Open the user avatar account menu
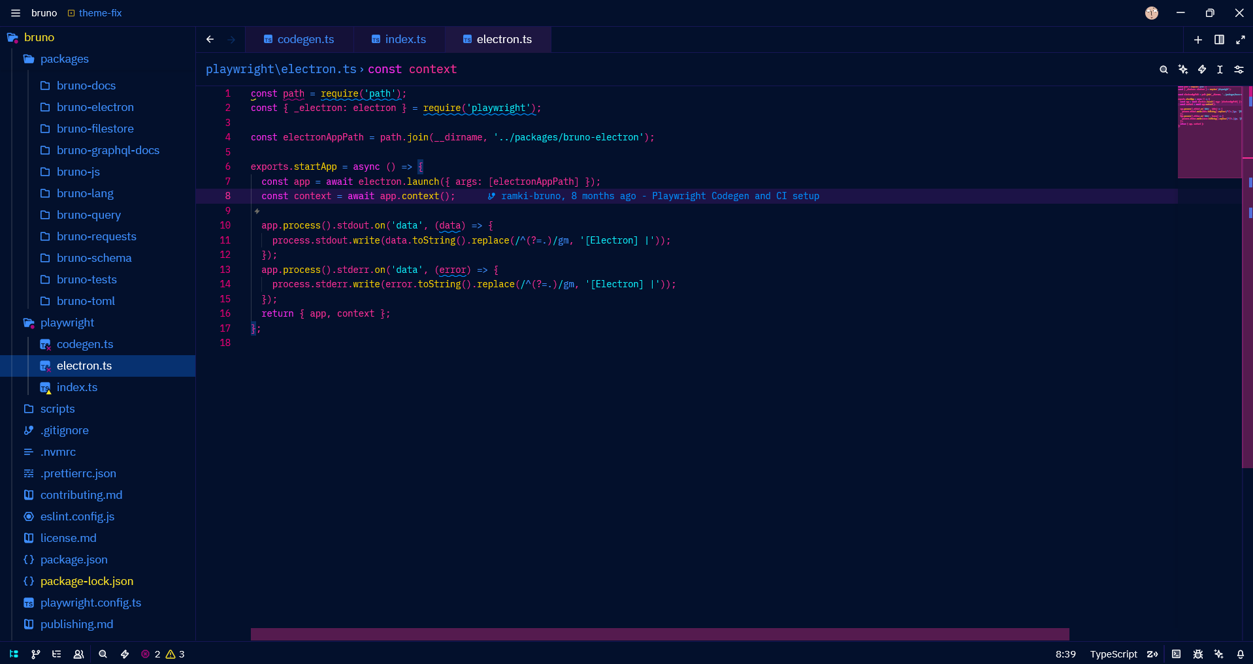 pyautogui.click(x=1152, y=13)
